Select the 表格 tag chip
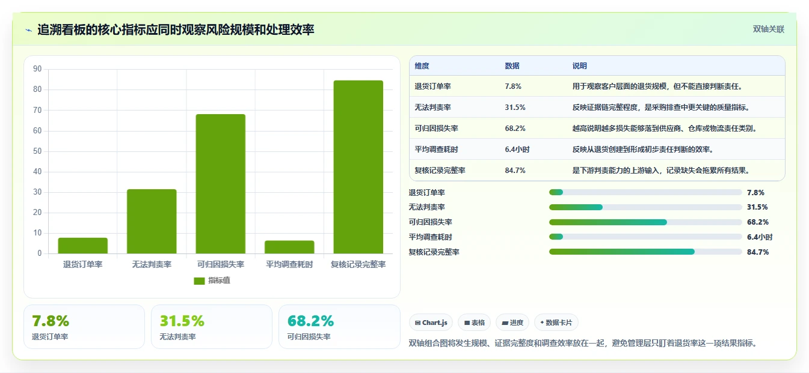 pyautogui.click(x=475, y=323)
